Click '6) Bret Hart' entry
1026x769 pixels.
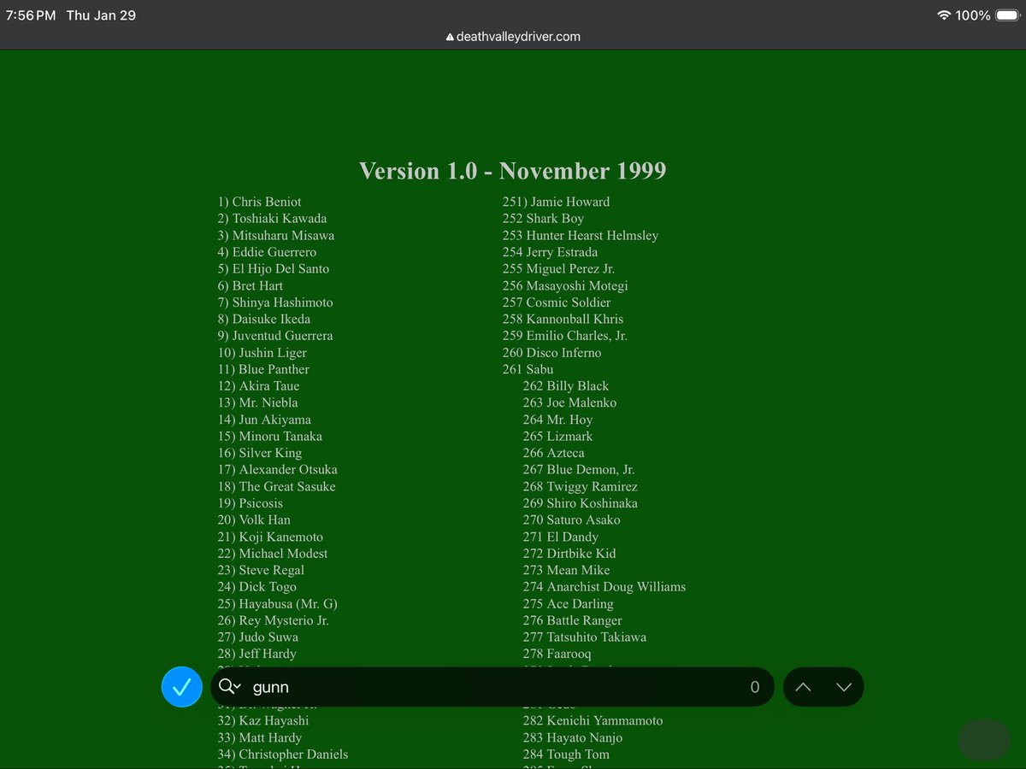pos(250,285)
